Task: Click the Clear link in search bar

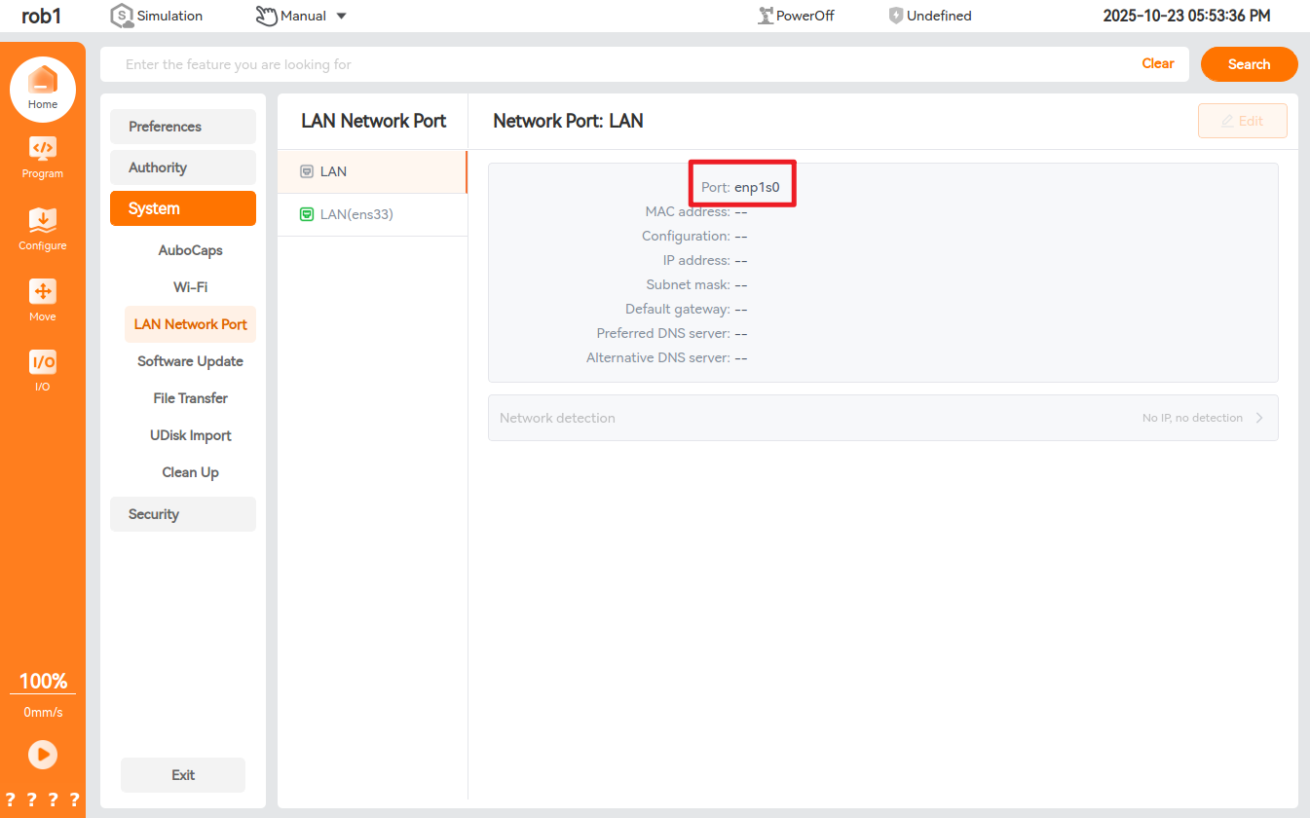Action: tap(1157, 63)
